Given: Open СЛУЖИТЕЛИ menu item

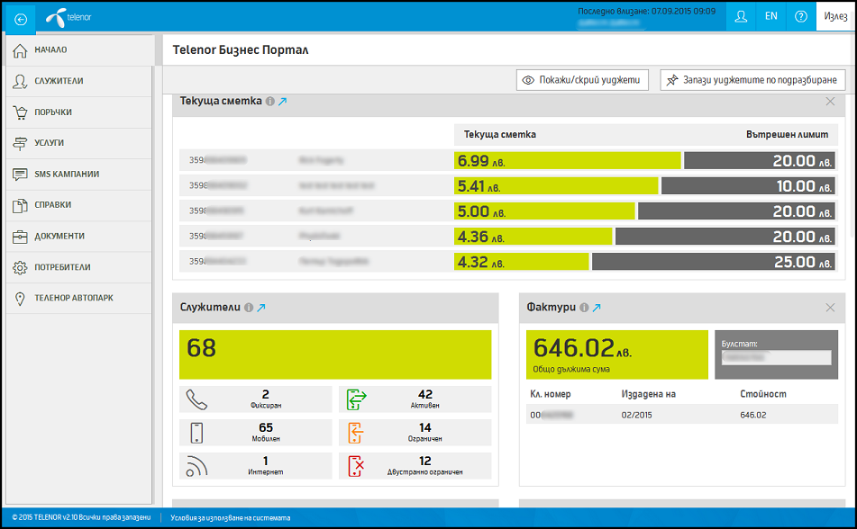Looking at the screenshot, I should click(x=78, y=81).
